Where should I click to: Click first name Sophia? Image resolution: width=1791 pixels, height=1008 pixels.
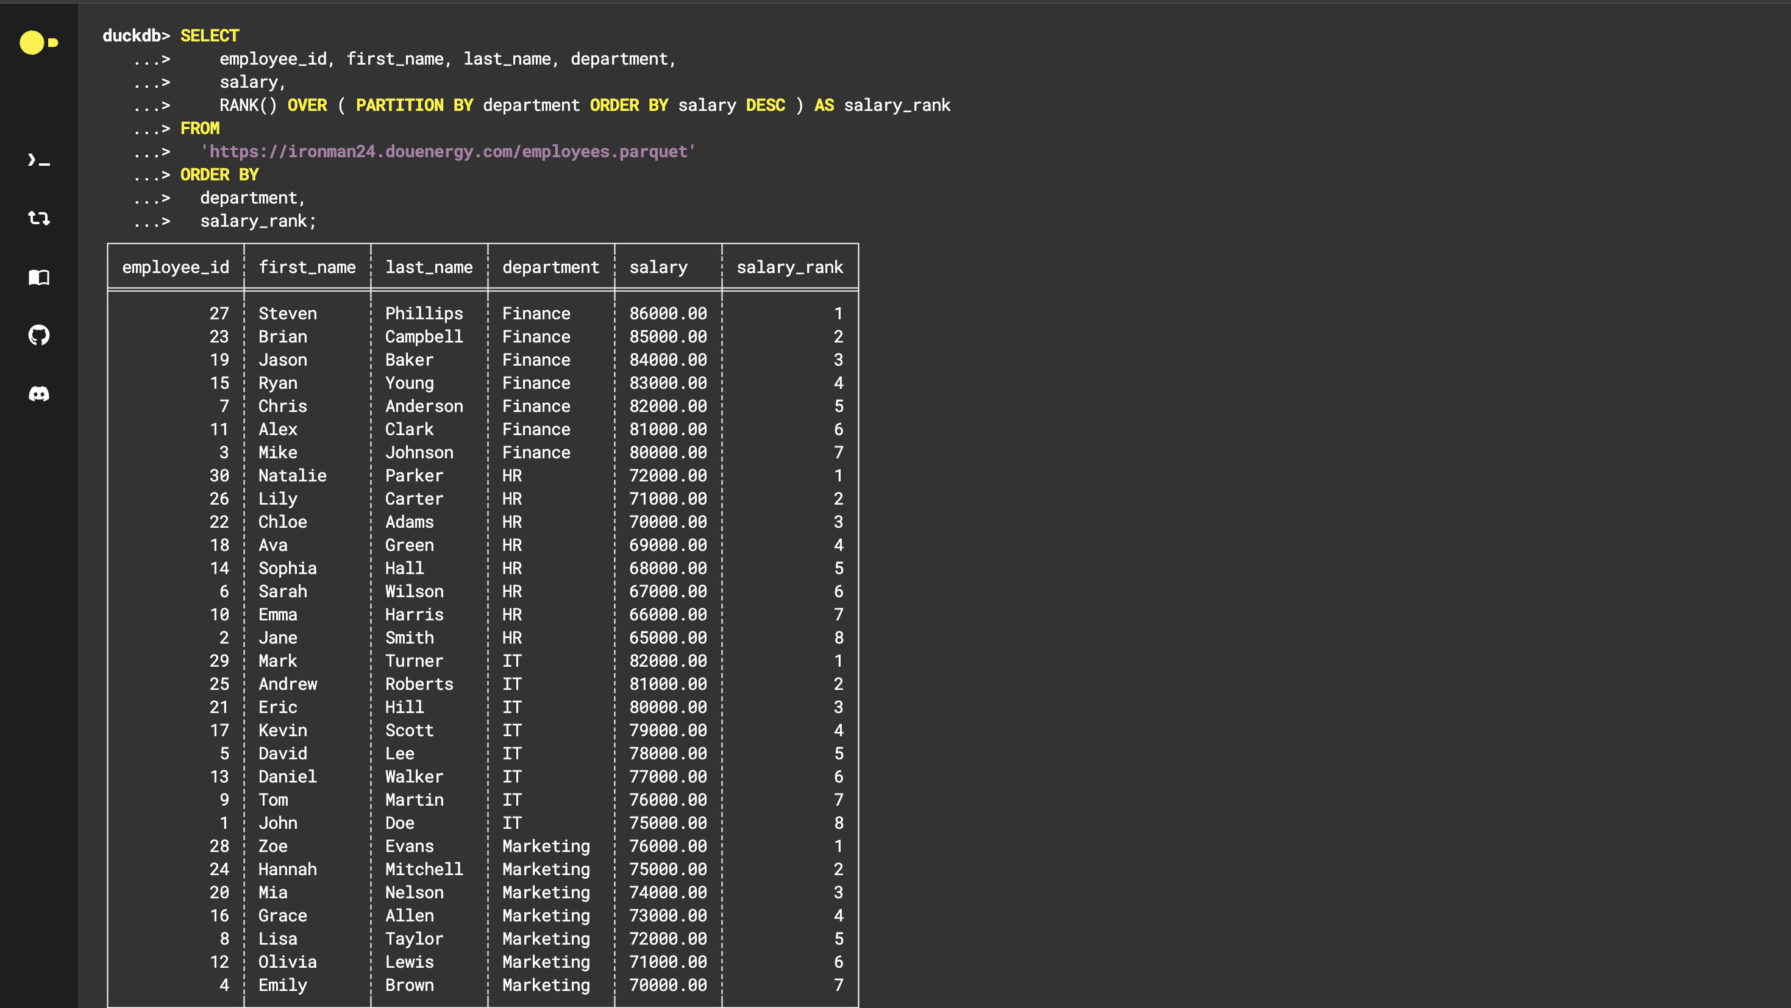(x=287, y=568)
